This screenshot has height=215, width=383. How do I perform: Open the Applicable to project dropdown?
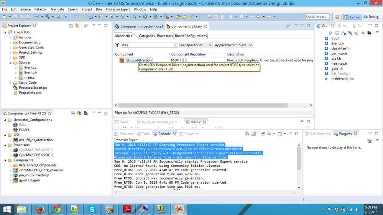click(233, 45)
